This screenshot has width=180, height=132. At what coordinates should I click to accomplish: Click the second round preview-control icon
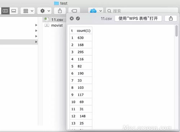78,18
